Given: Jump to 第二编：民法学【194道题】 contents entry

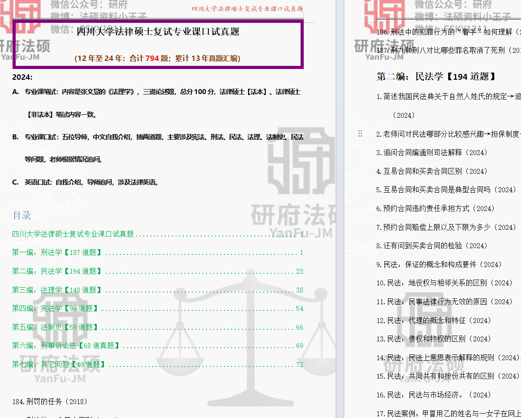Looking at the screenshot, I should point(158,271).
